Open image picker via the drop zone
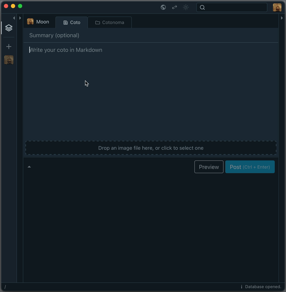 (151, 148)
